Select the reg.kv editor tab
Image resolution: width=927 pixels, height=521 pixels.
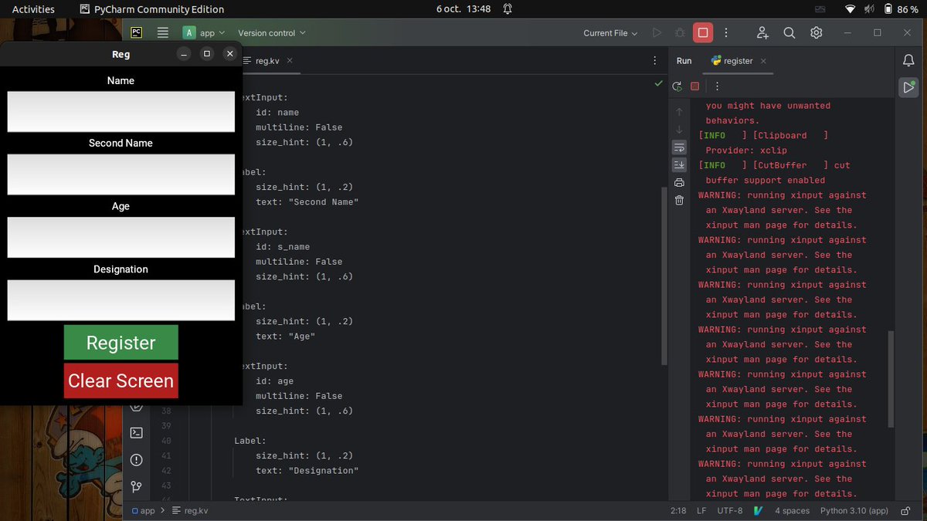click(x=267, y=60)
